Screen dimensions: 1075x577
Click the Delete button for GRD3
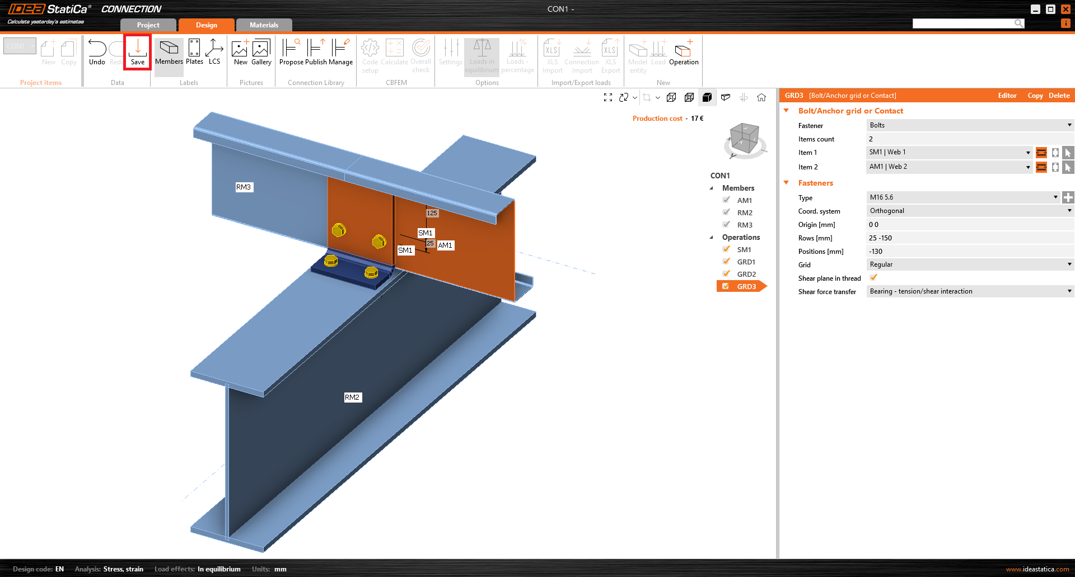coord(1059,96)
